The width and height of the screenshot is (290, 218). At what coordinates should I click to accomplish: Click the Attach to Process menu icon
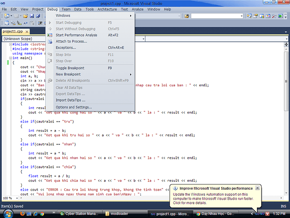50,41
